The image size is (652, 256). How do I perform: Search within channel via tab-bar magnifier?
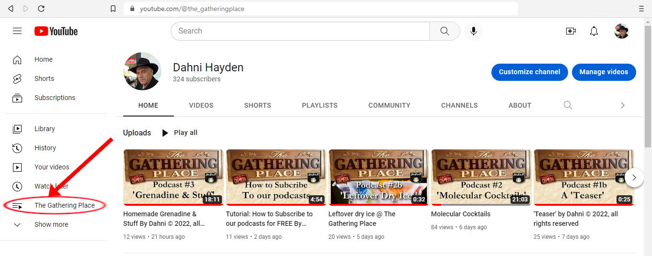(568, 105)
